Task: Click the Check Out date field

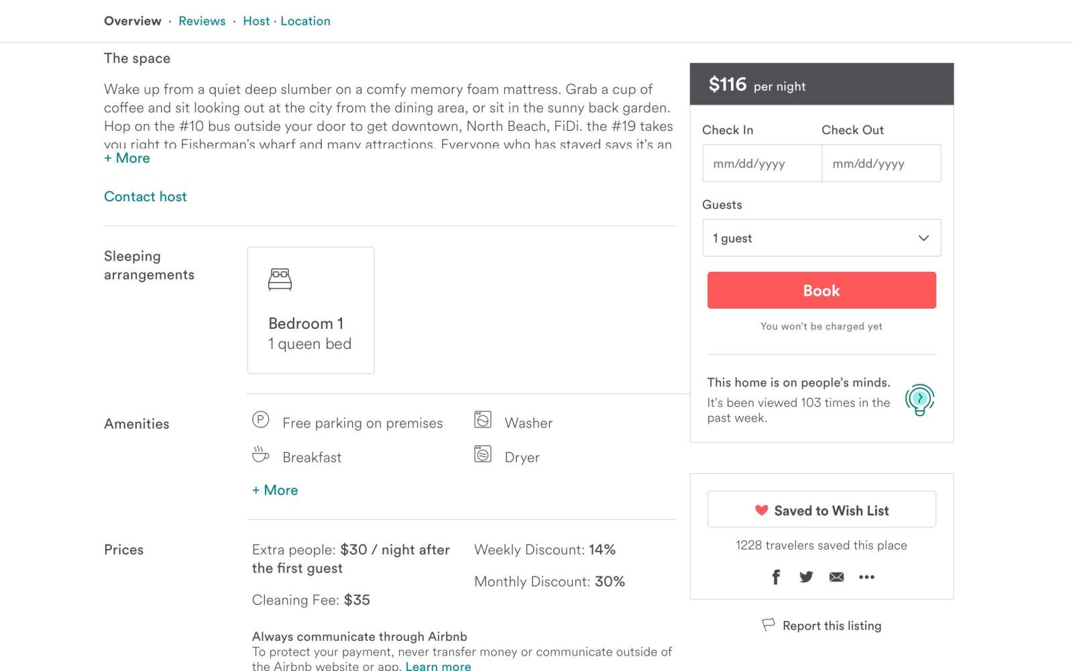Action: coord(881,164)
